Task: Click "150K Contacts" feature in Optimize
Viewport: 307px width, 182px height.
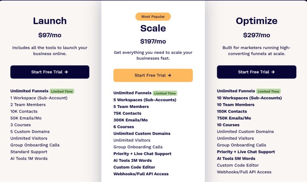Action: click(x=232, y=111)
